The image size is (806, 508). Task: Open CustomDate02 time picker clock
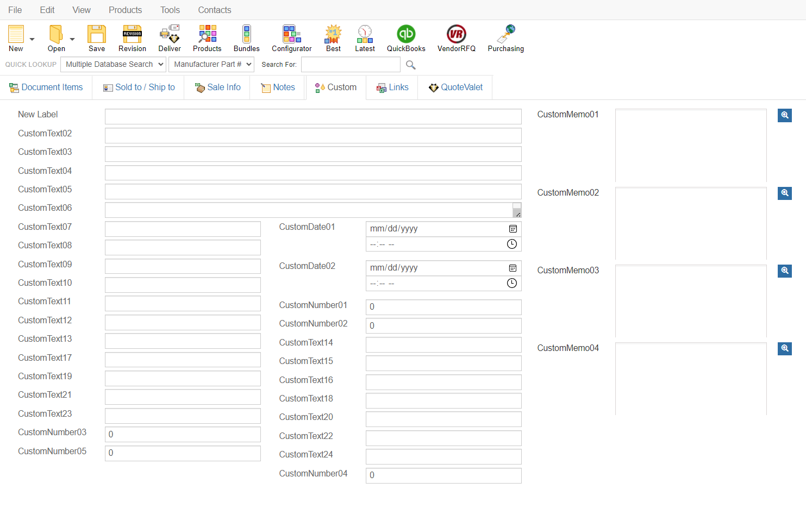pyautogui.click(x=512, y=283)
